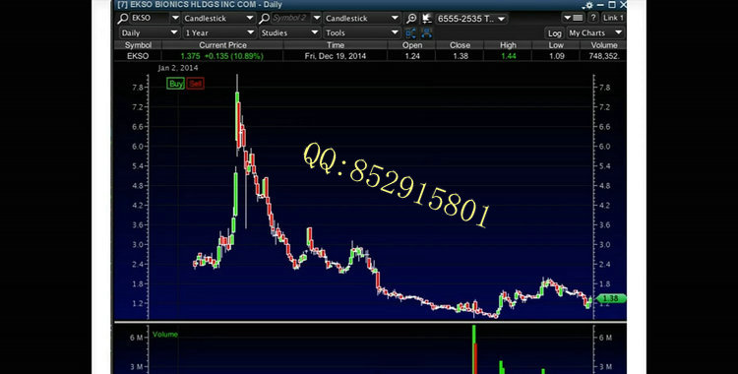Screen dimensions: 738x374
Task: Click the blue share chart icon
Action: 411,33
